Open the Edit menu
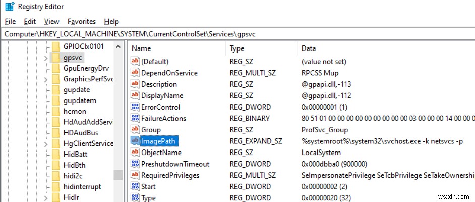 pos(30,22)
